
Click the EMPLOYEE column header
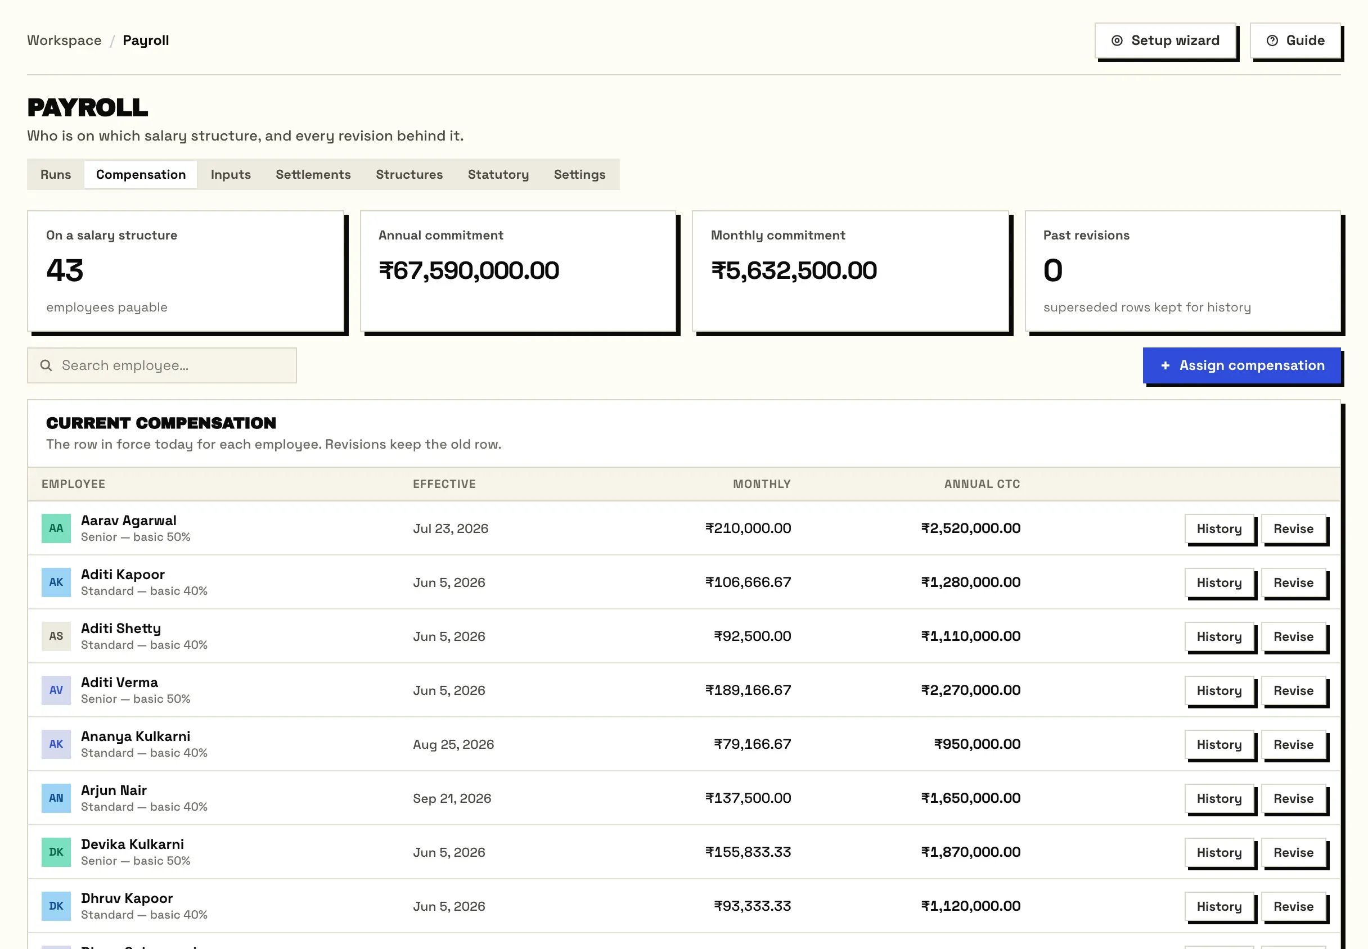click(x=73, y=484)
